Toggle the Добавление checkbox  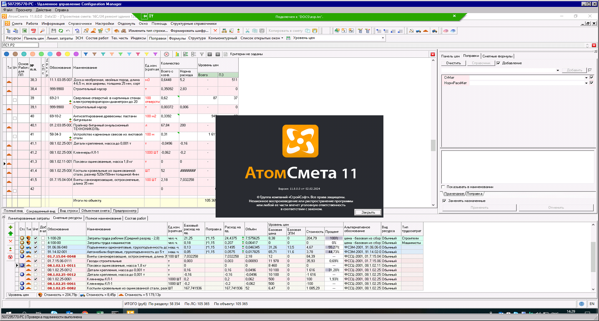pos(498,63)
